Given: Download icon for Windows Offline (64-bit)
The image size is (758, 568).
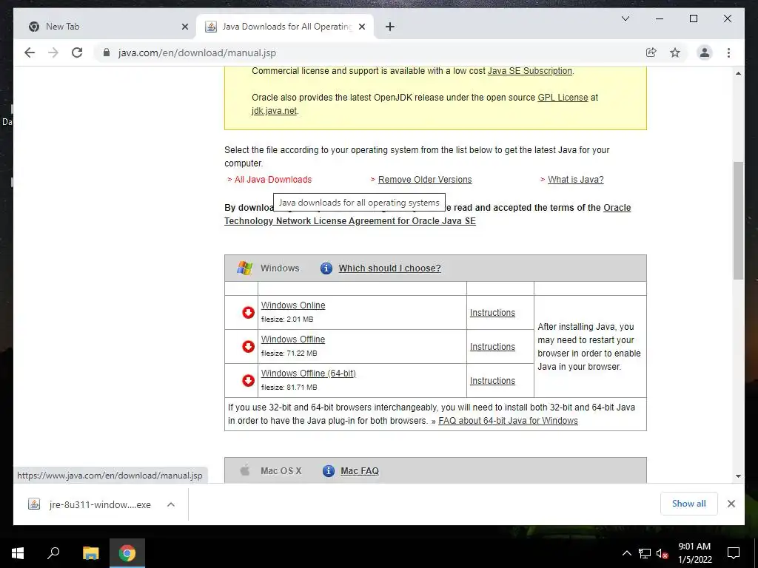Looking at the screenshot, I should coord(248,381).
